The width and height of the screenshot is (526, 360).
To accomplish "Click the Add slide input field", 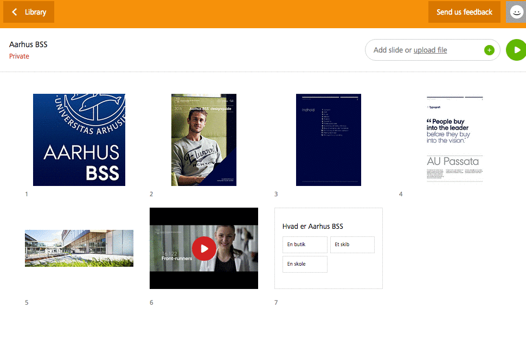I will tap(432, 50).
